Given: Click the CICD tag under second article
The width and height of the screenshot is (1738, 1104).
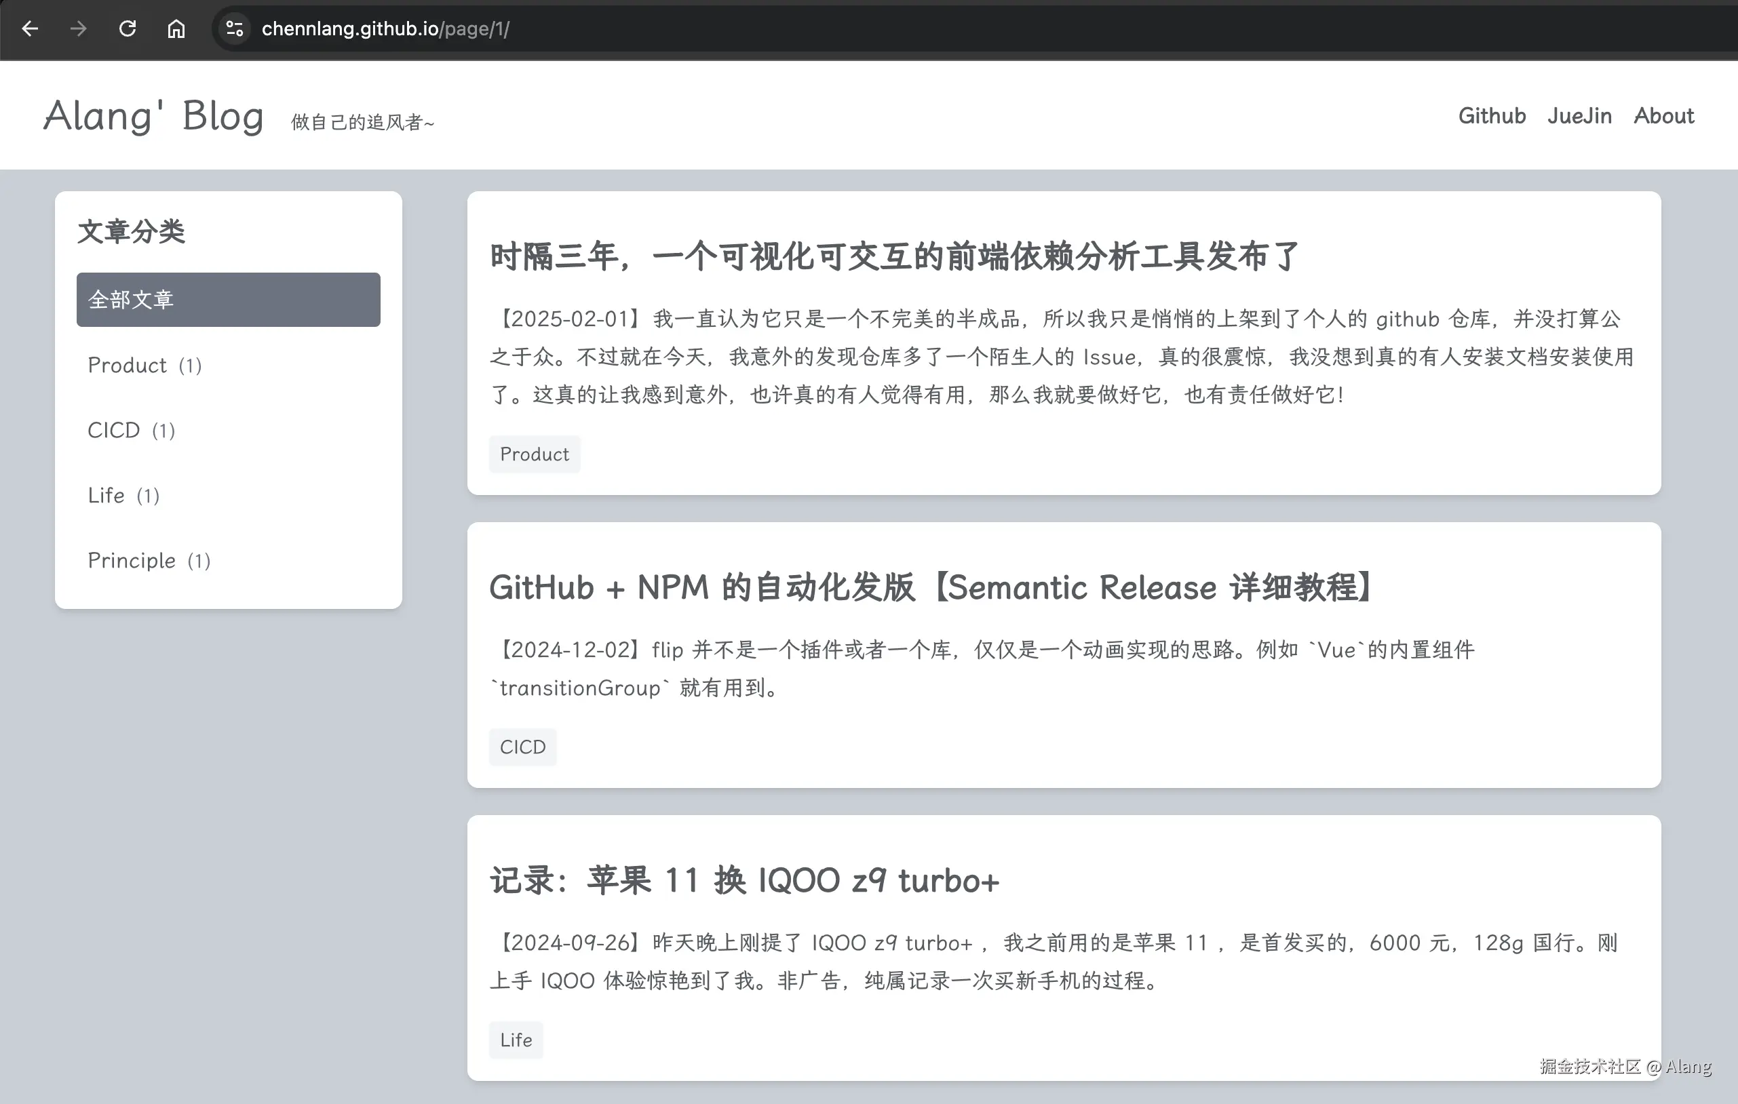Looking at the screenshot, I should click(522, 747).
